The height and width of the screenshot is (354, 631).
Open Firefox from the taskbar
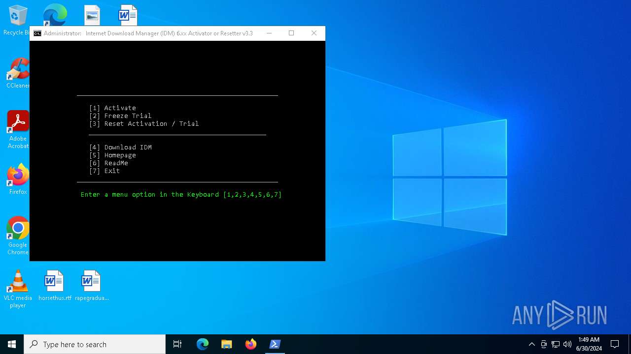(251, 344)
